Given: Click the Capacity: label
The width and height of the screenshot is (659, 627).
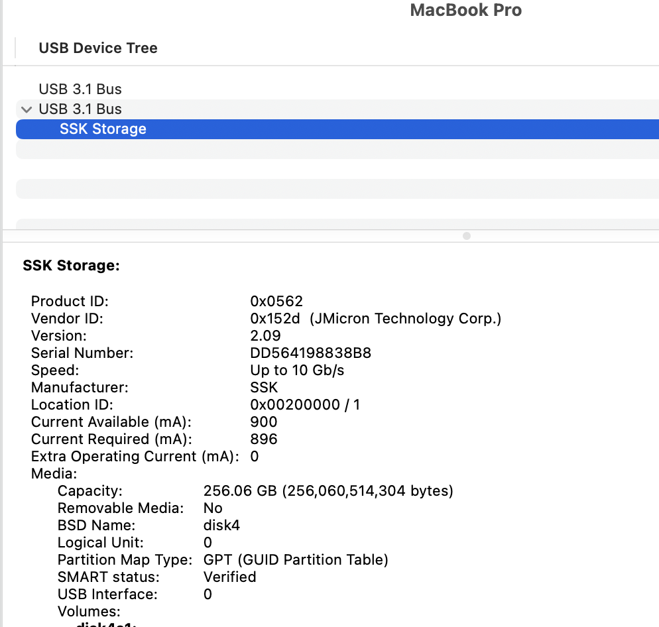Looking at the screenshot, I should tap(90, 491).
